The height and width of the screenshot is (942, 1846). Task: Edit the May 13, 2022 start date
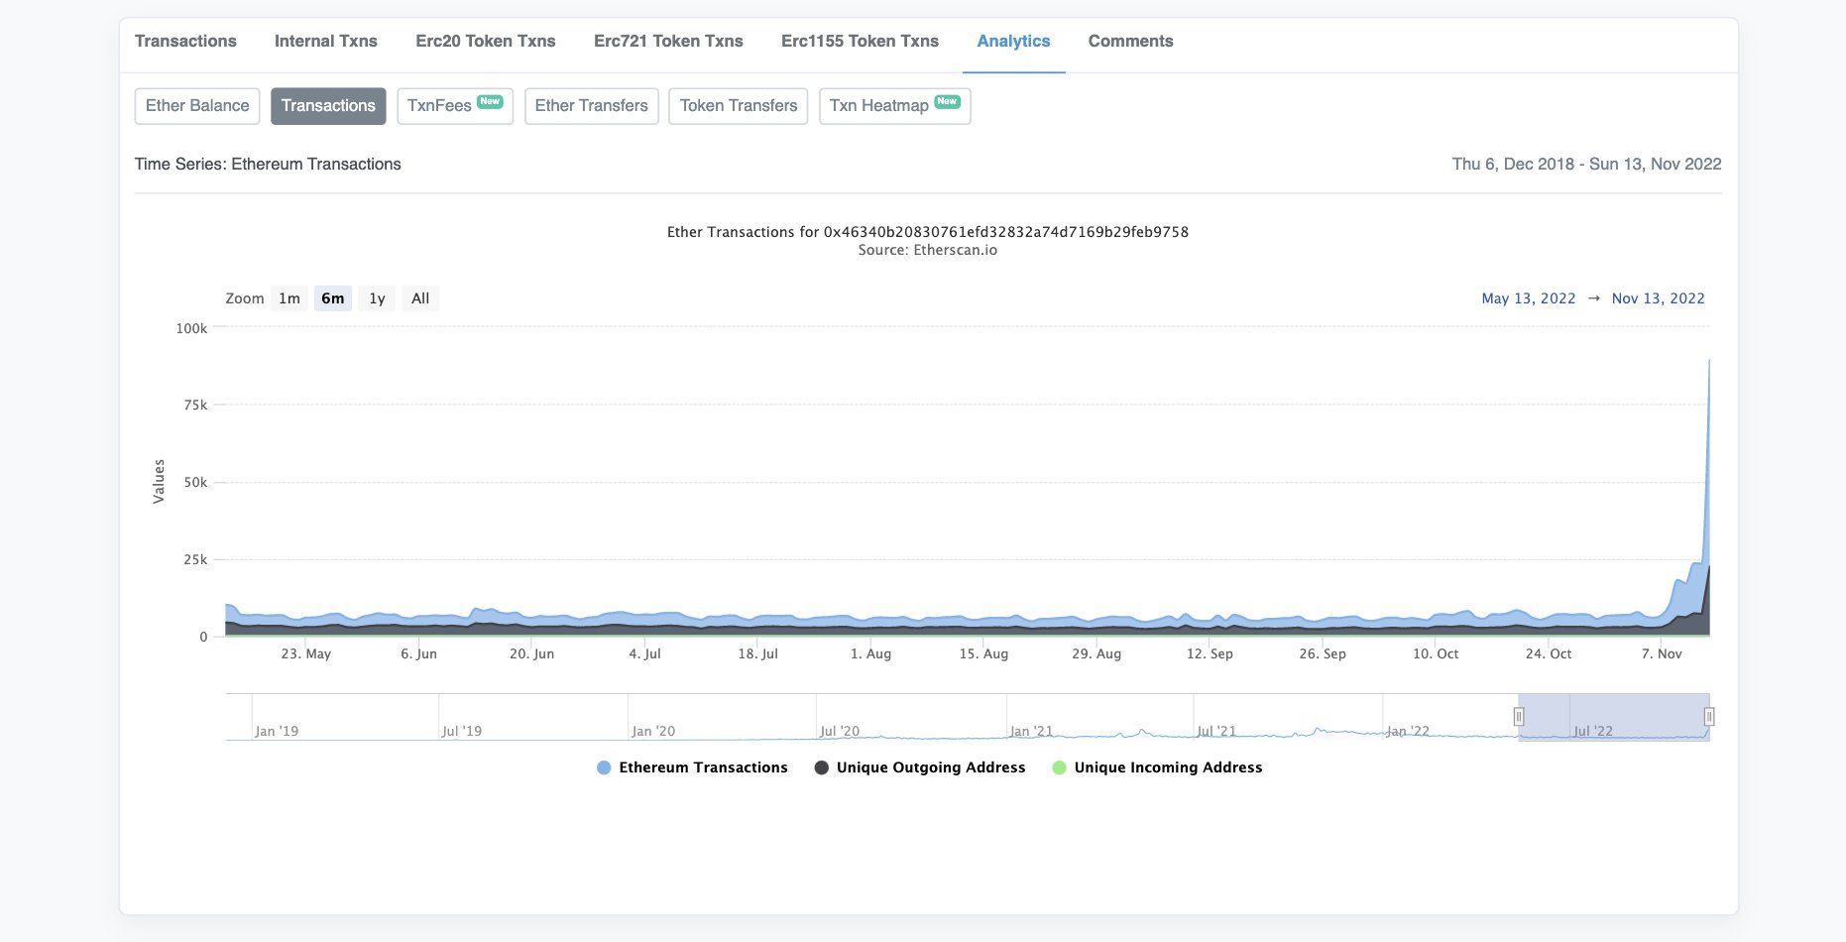point(1528,298)
